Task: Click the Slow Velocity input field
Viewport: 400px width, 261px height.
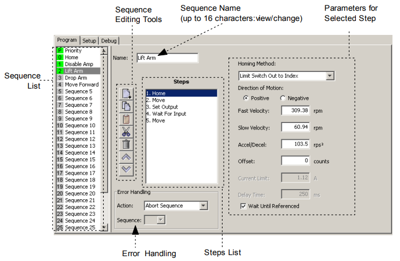Action: pyautogui.click(x=295, y=127)
